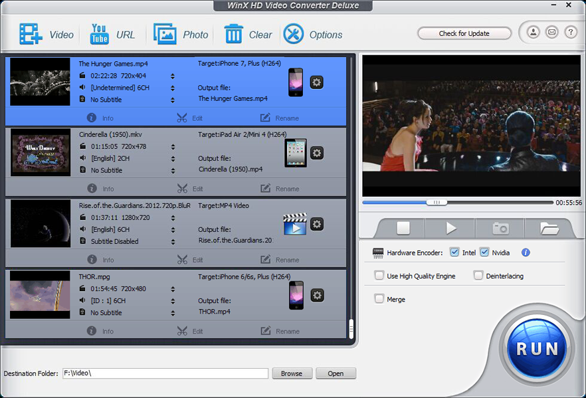Screen dimensions: 586x398
Task: Play the video preview
Action: pos(451,228)
